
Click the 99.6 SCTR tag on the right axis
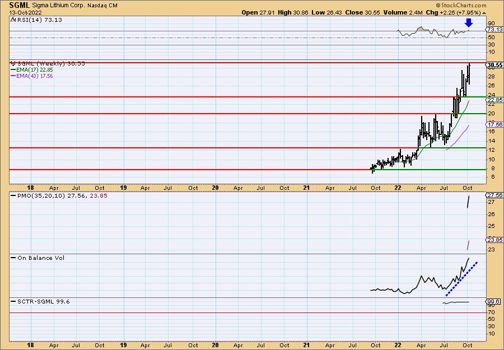(494, 301)
